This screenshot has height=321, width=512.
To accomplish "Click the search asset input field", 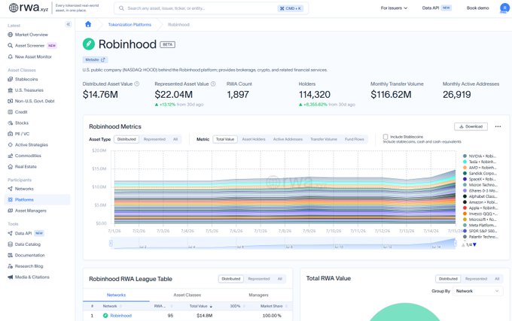I will [211, 8].
